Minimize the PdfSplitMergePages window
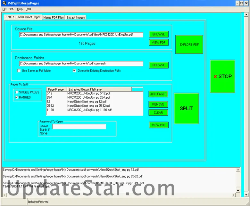250x206 pixels. (238, 3)
